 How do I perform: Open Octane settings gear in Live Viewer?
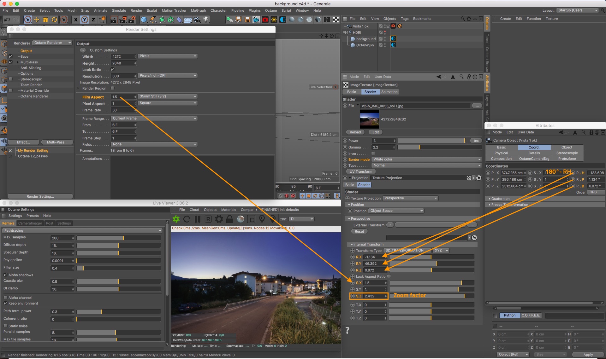pyautogui.click(x=219, y=219)
